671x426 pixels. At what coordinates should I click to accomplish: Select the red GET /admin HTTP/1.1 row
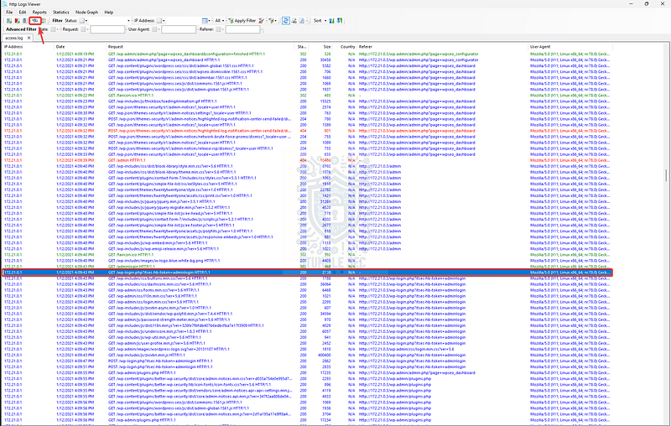click(307, 160)
